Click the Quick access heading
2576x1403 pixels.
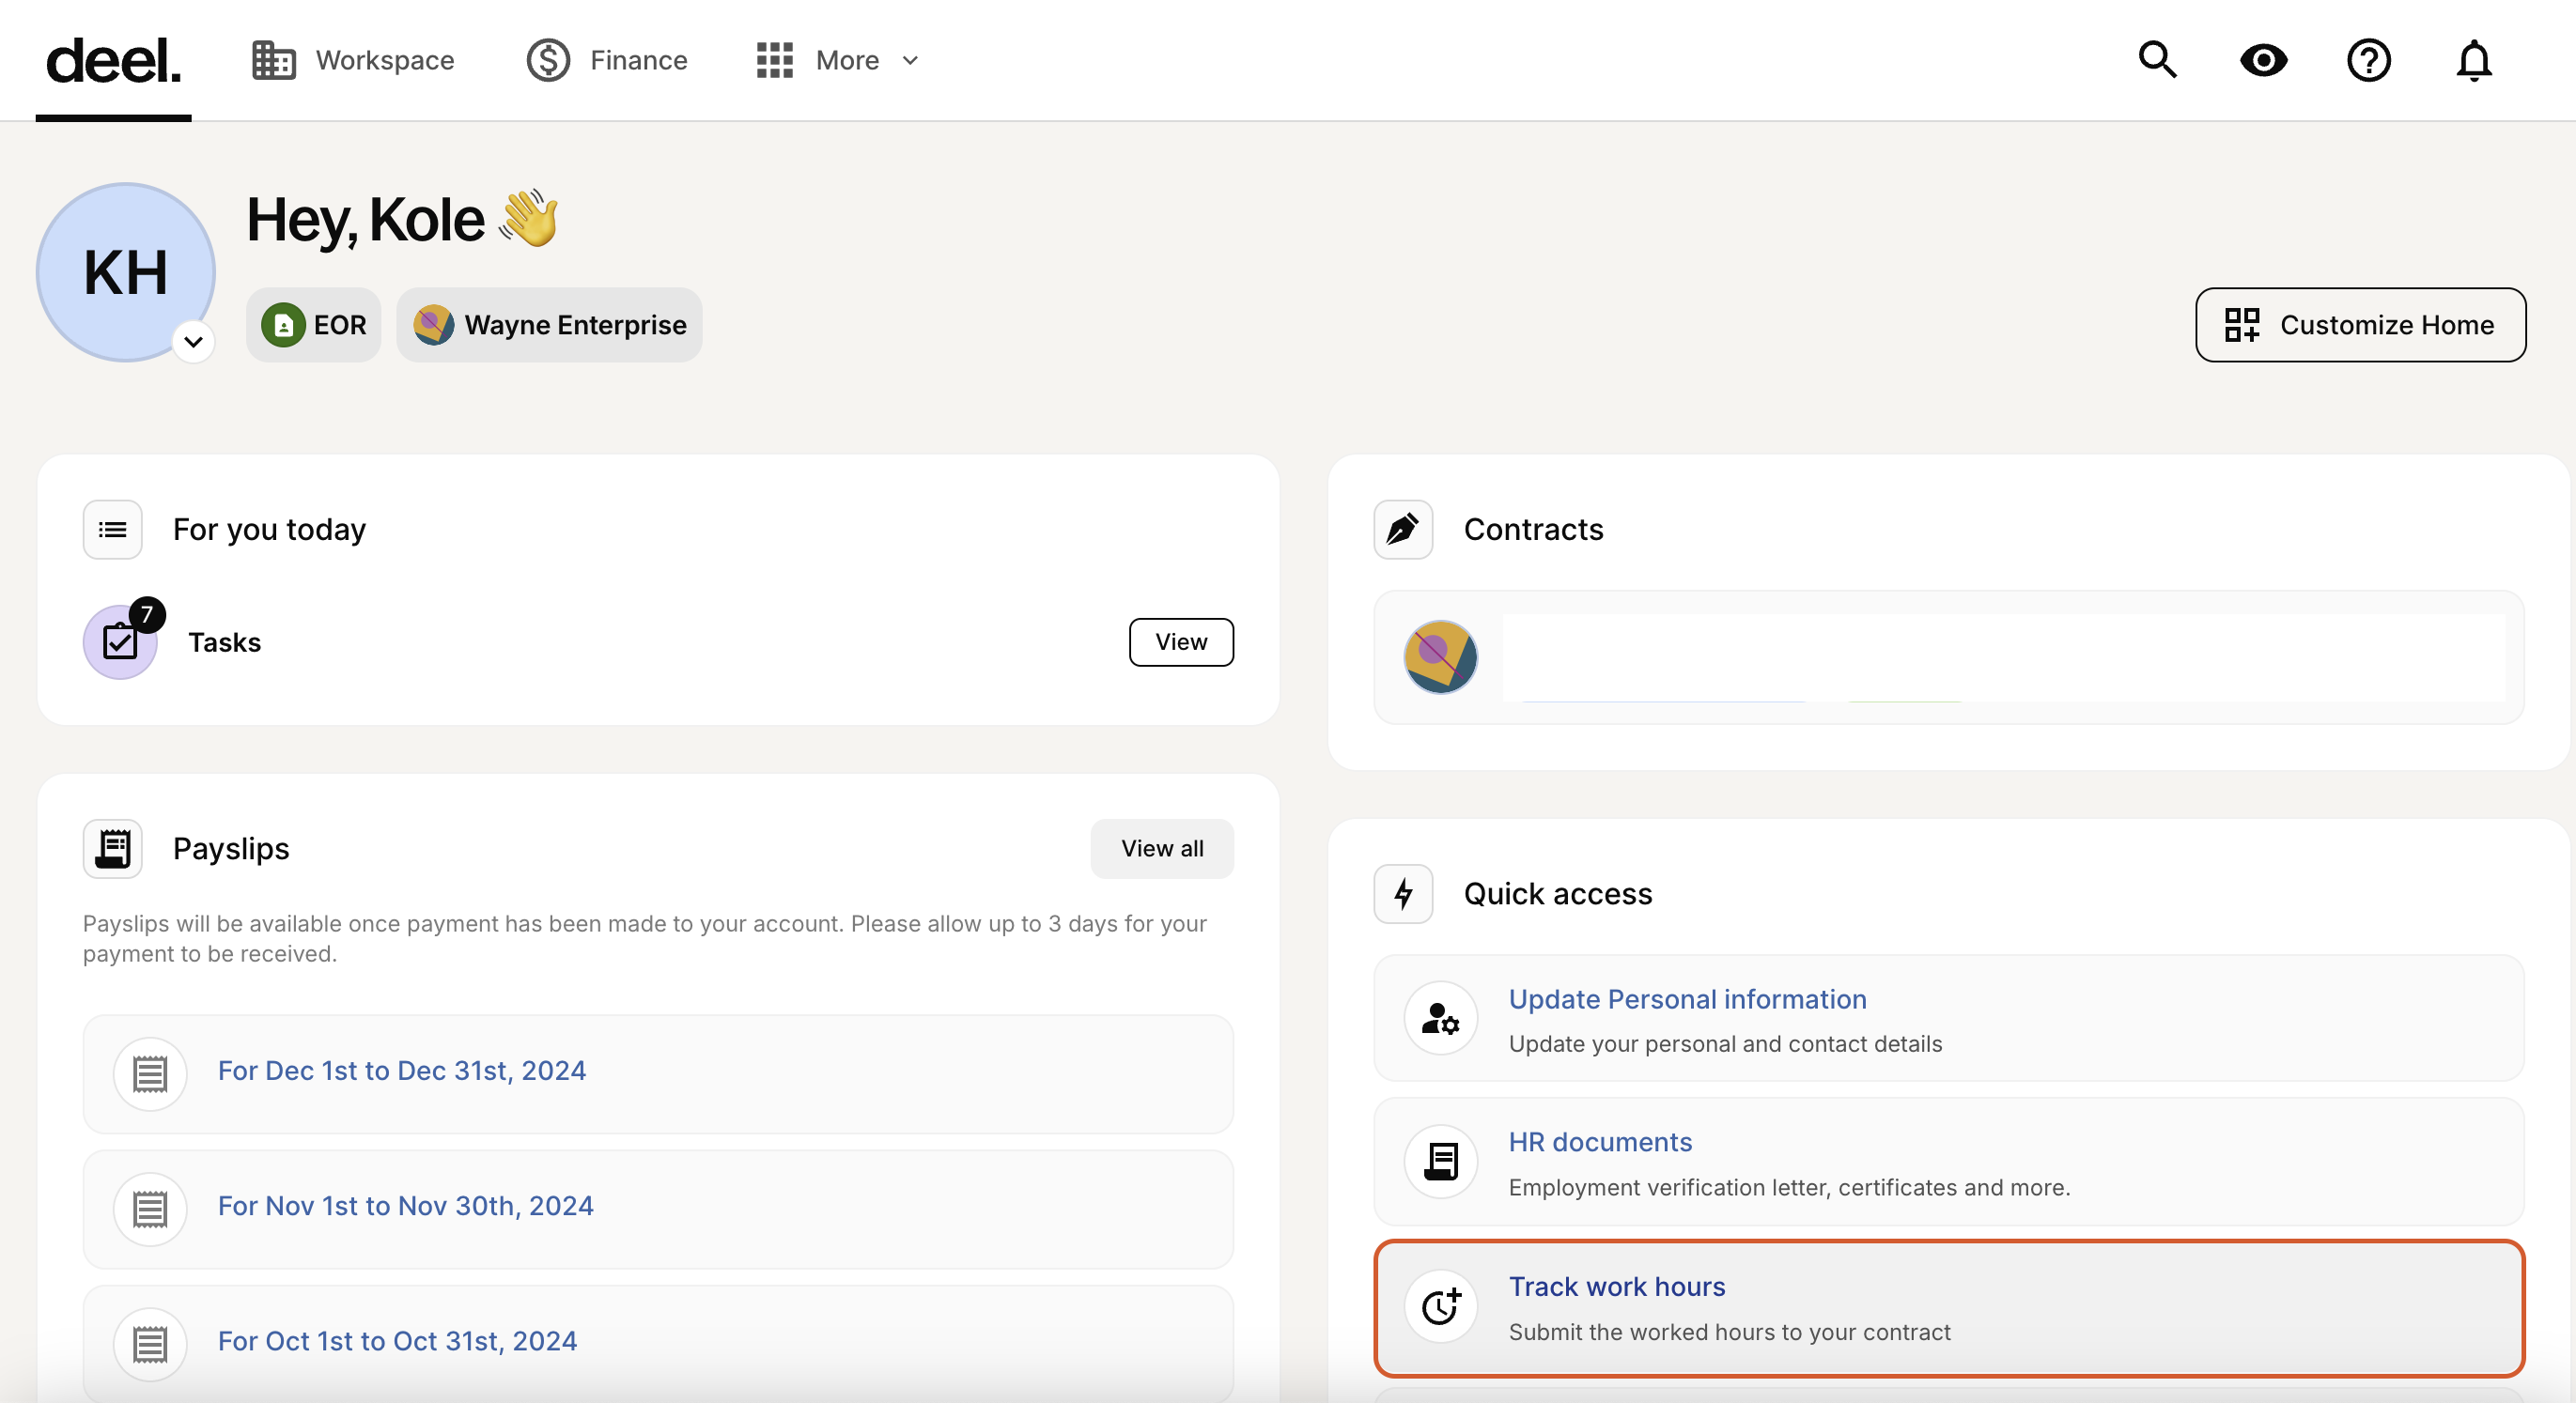[1557, 893]
